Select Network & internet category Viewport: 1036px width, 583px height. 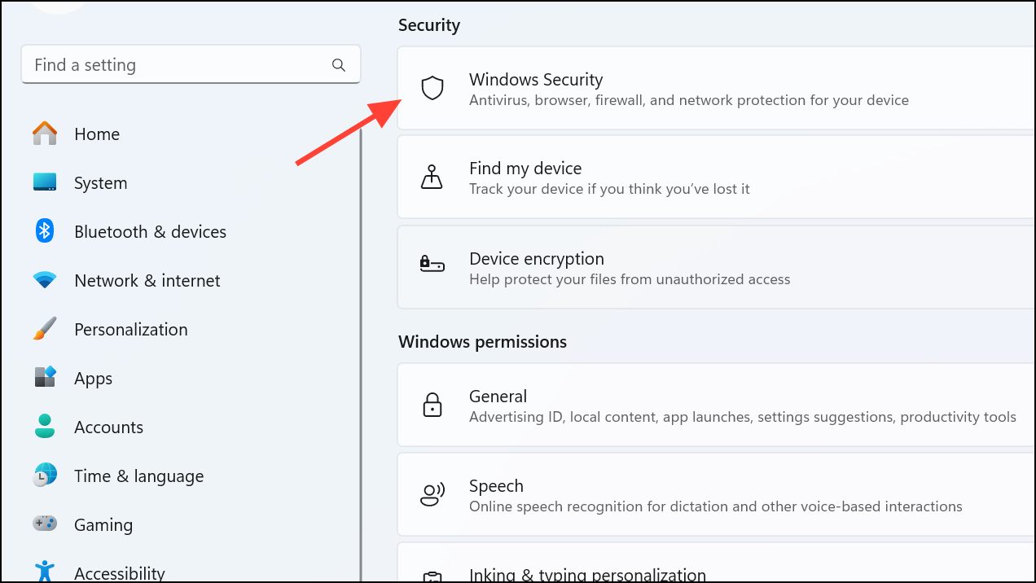point(147,281)
